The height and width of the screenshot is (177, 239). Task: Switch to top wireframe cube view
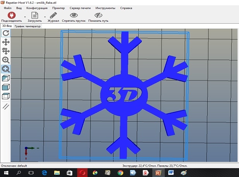[6, 96]
